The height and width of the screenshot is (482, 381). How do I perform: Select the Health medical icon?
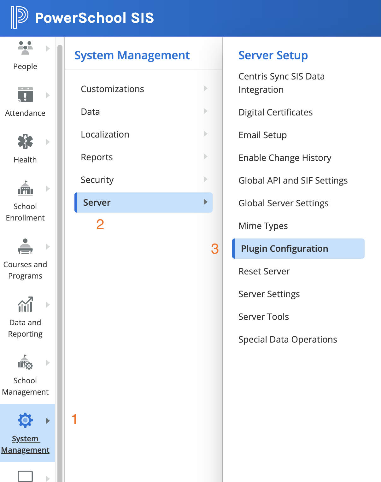click(x=25, y=141)
